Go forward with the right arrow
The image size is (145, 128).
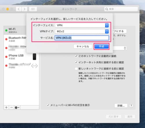click(x=24, y=9)
